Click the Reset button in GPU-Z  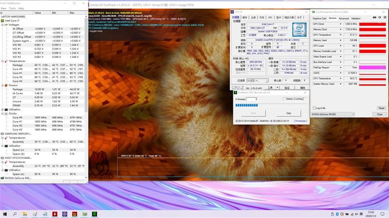tap(381, 108)
